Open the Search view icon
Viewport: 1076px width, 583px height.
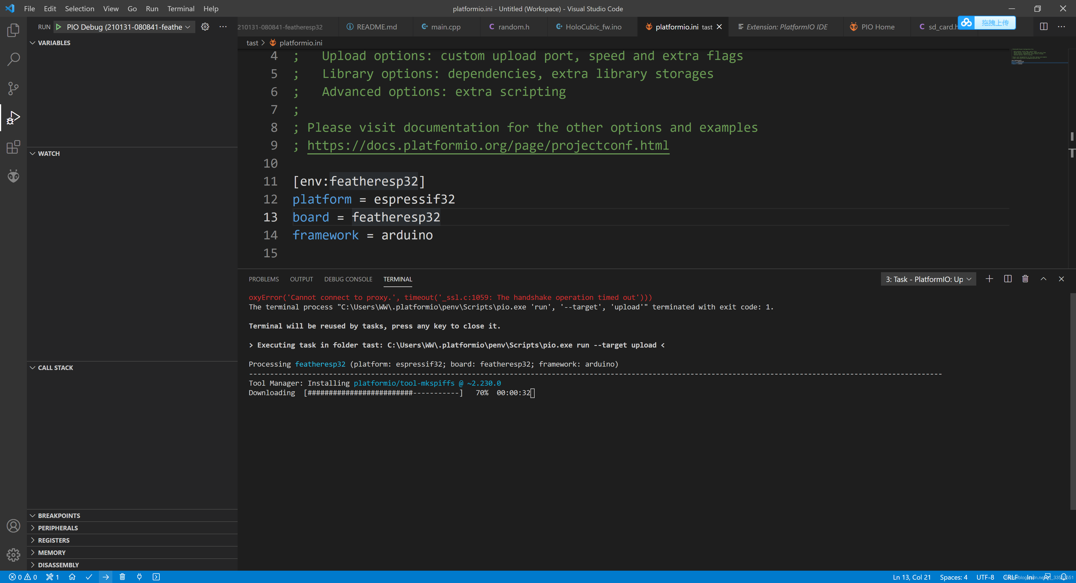tap(13, 59)
